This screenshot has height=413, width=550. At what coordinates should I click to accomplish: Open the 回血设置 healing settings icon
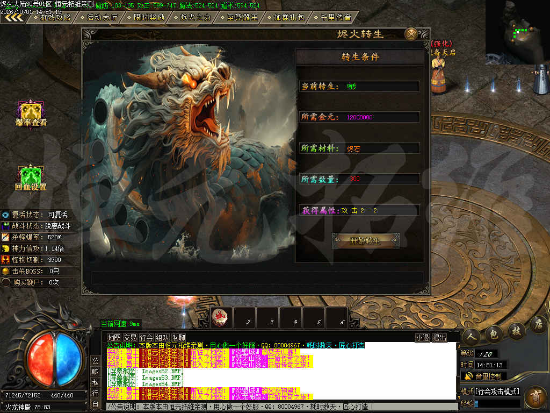click(31, 177)
